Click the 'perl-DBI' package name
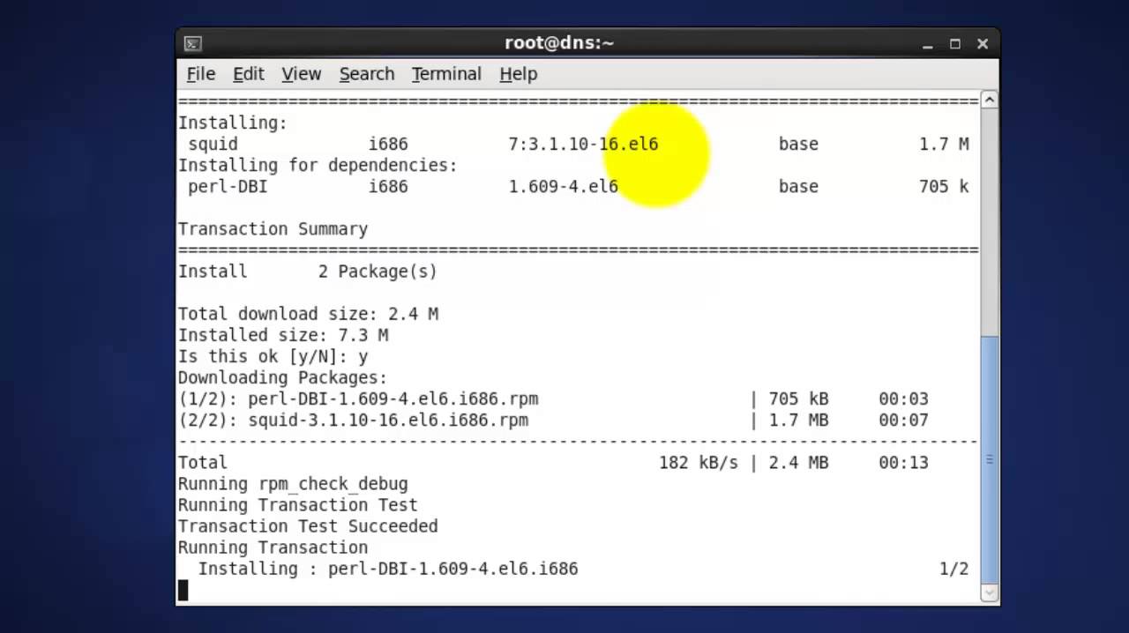The height and width of the screenshot is (633, 1129). coord(228,186)
